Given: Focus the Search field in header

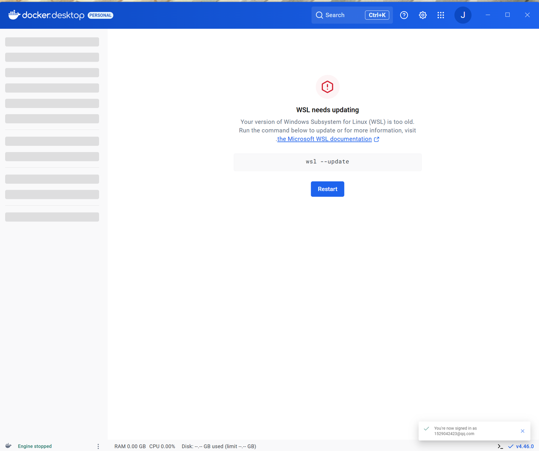Looking at the screenshot, I should pos(352,15).
